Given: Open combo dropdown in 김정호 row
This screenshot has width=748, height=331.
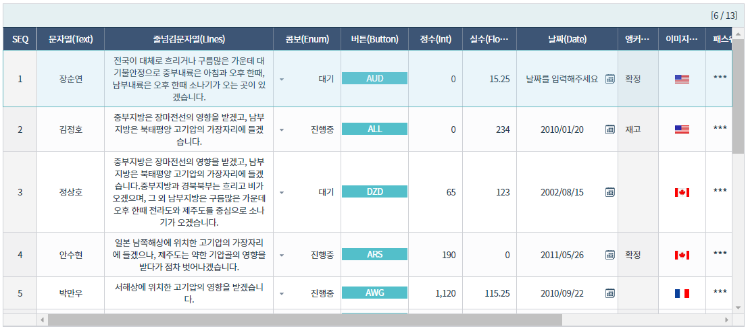Looking at the screenshot, I should point(282,129).
